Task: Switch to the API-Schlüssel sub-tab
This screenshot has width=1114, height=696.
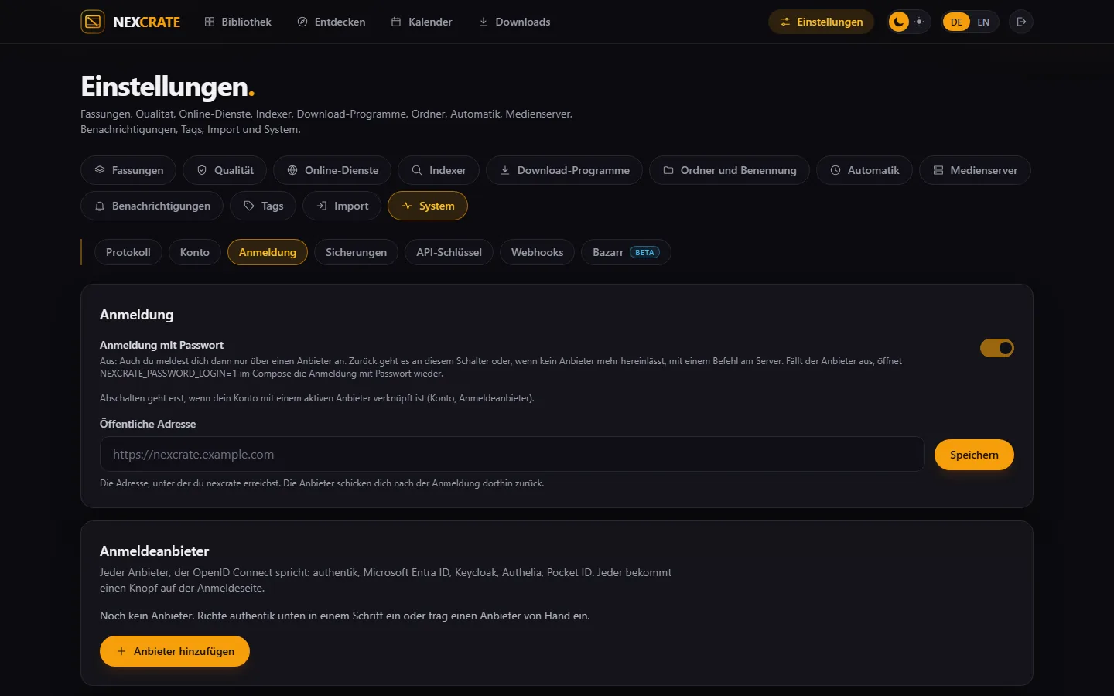Action: [x=449, y=252]
